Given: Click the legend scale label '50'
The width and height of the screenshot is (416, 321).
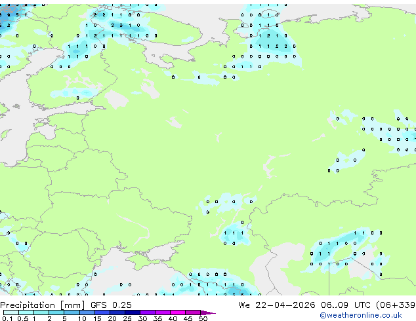Looking at the screenshot, I should coord(203,318).
